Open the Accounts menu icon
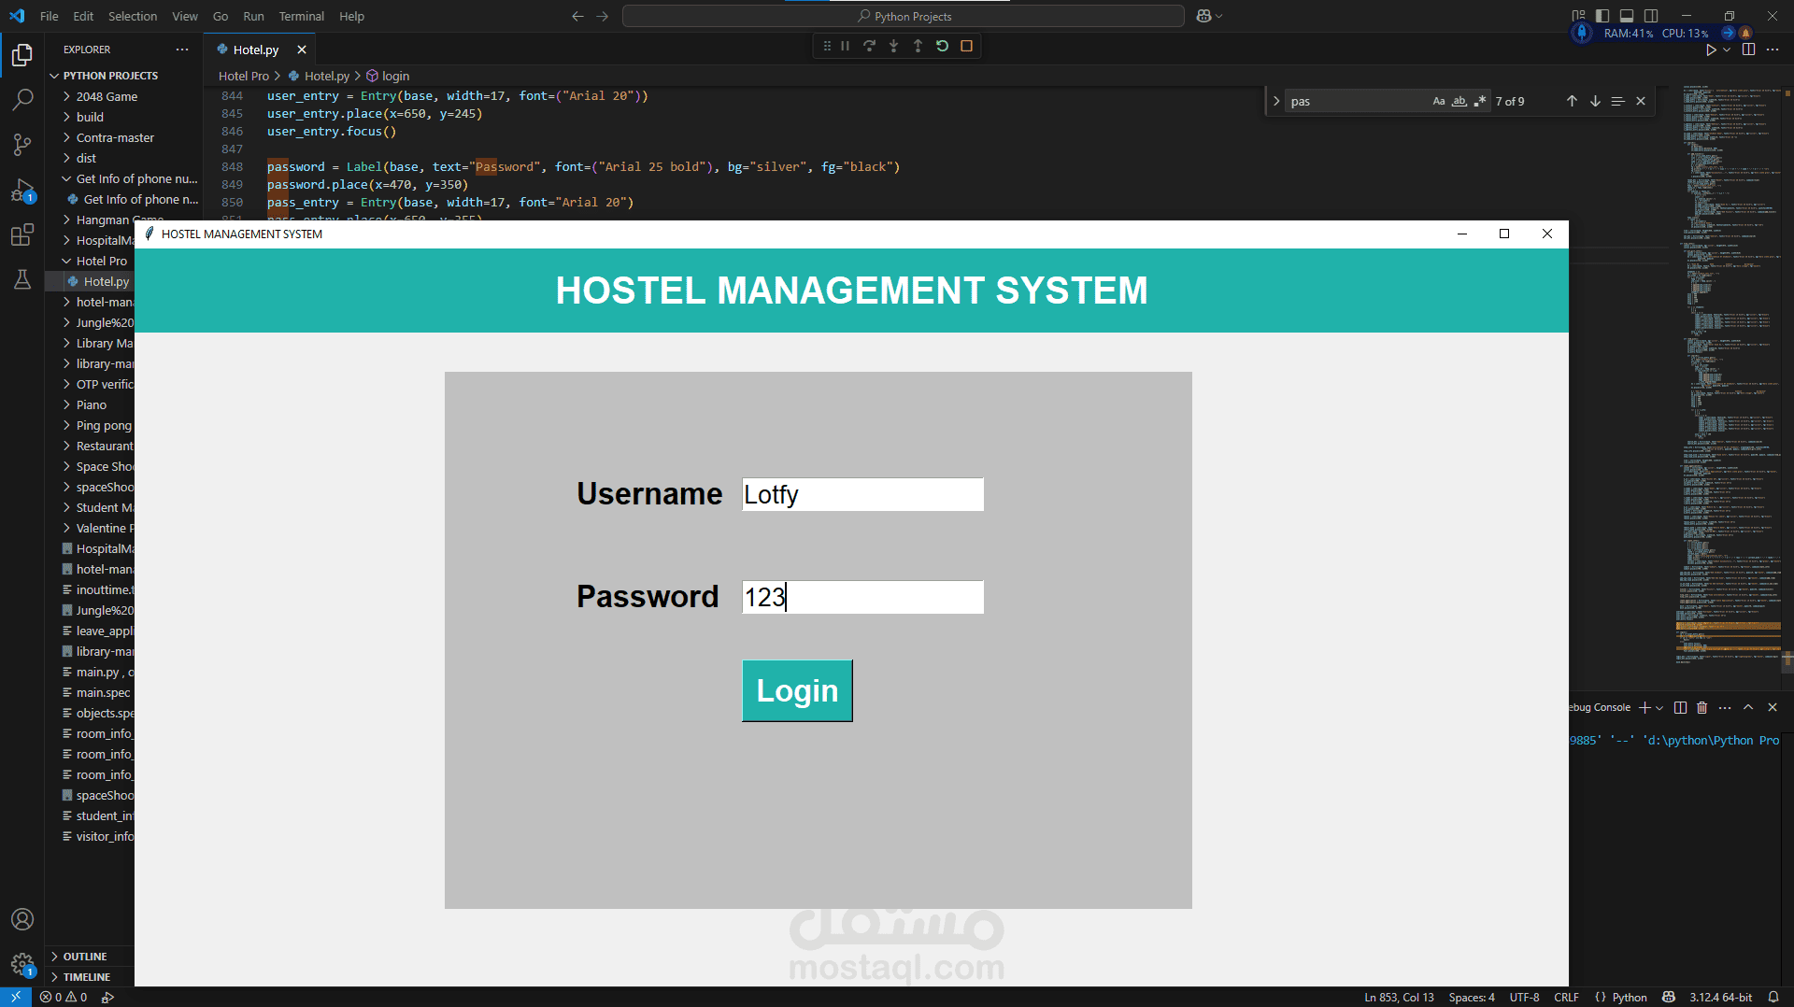 (22, 919)
